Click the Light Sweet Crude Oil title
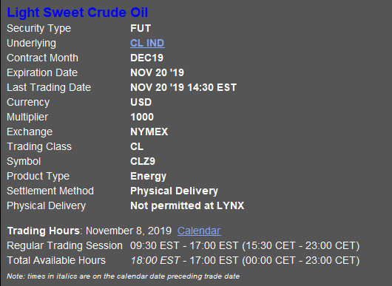 (x=77, y=13)
